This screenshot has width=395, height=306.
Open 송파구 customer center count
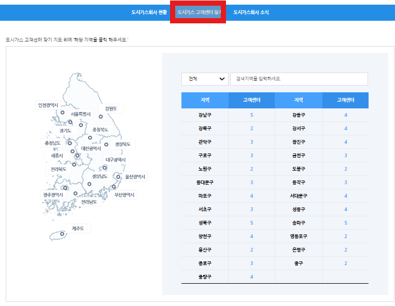(346, 223)
